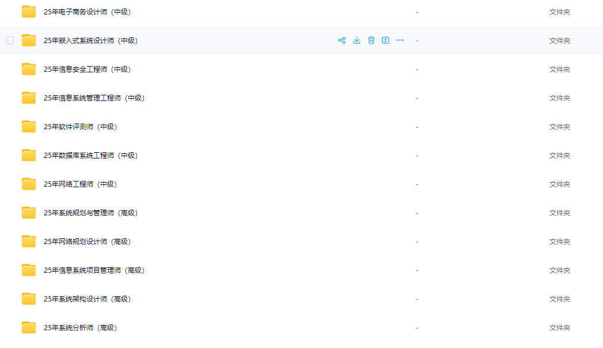Click folder icon of 25年软件评测师（中级）
The image size is (603, 348).
click(29, 126)
